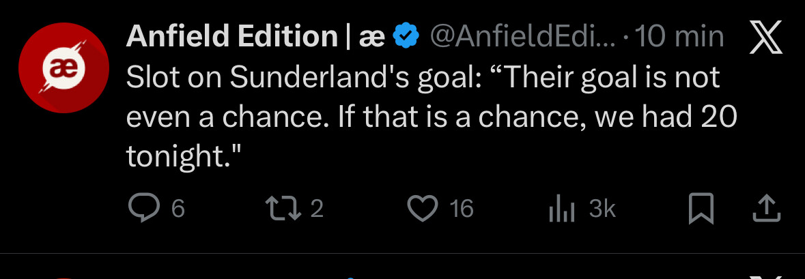Click the blue verified badge
Viewport: 805px width, 279px height.
(408, 36)
